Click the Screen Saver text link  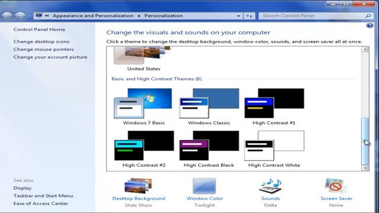(x=336, y=198)
